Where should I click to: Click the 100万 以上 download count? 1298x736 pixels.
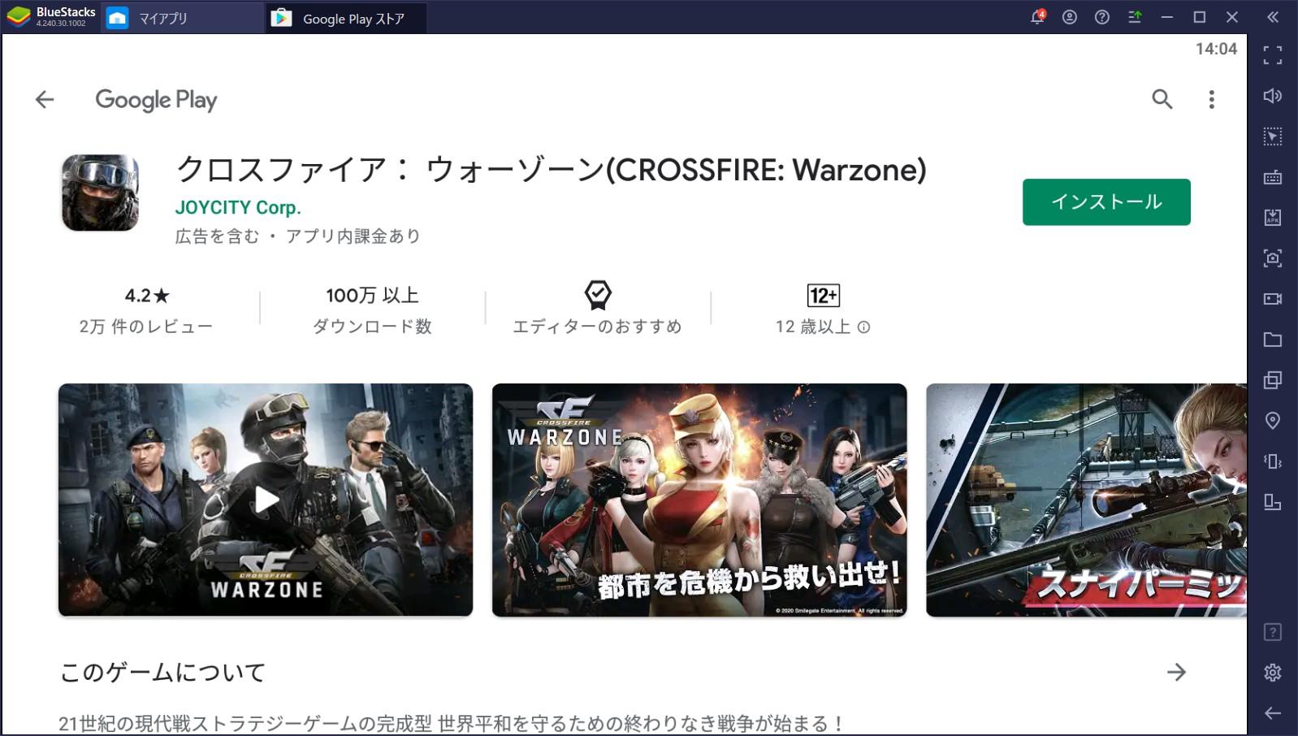tap(372, 310)
